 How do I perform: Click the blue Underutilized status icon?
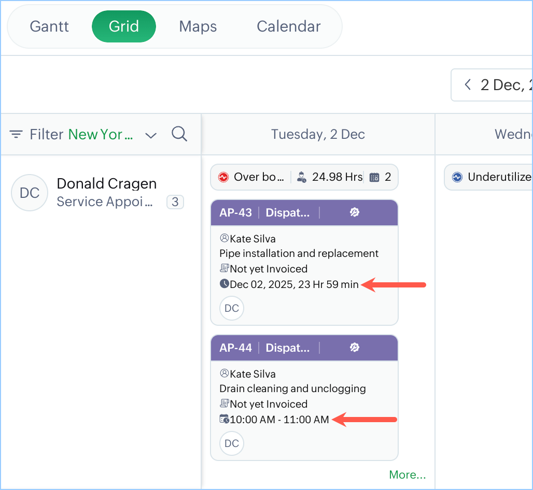click(x=457, y=177)
